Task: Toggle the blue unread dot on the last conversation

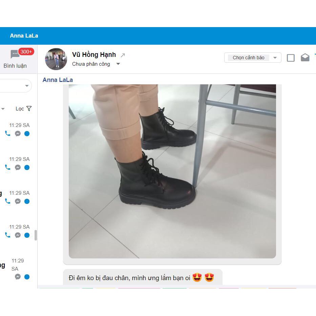Action: (x=27, y=277)
